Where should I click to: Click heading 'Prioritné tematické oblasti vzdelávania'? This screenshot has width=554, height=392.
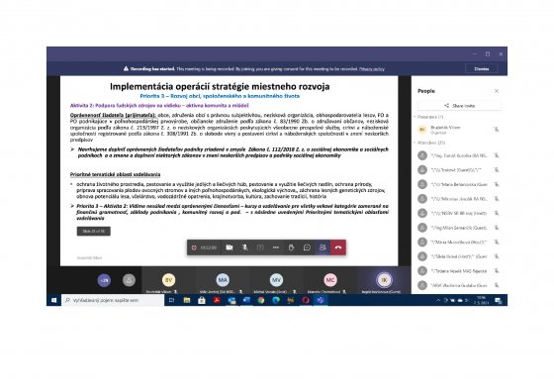tap(115, 174)
